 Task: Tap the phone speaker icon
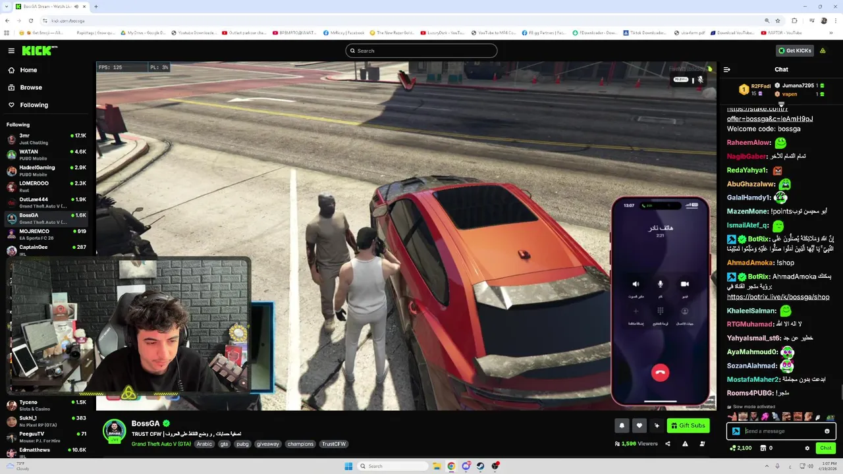click(x=636, y=284)
